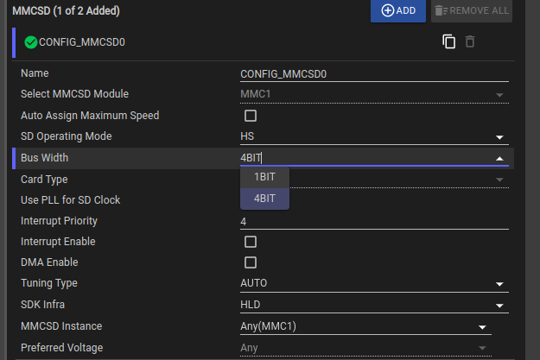Check the DMA Enable checkbox
The height and width of the screenshot is (360, 540).
tap(251, 262)
